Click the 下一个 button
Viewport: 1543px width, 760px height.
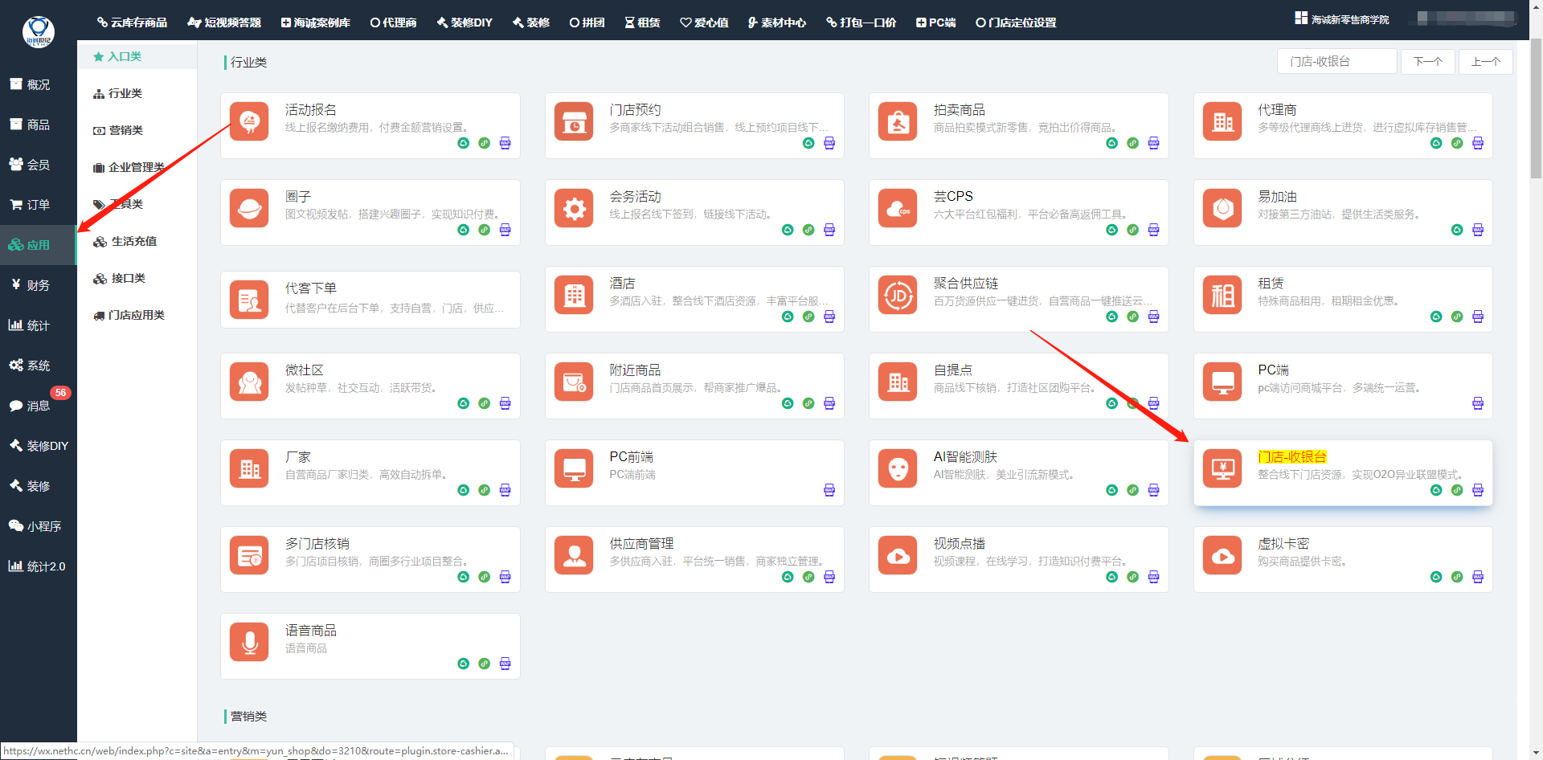click(x=1428, y=62)
